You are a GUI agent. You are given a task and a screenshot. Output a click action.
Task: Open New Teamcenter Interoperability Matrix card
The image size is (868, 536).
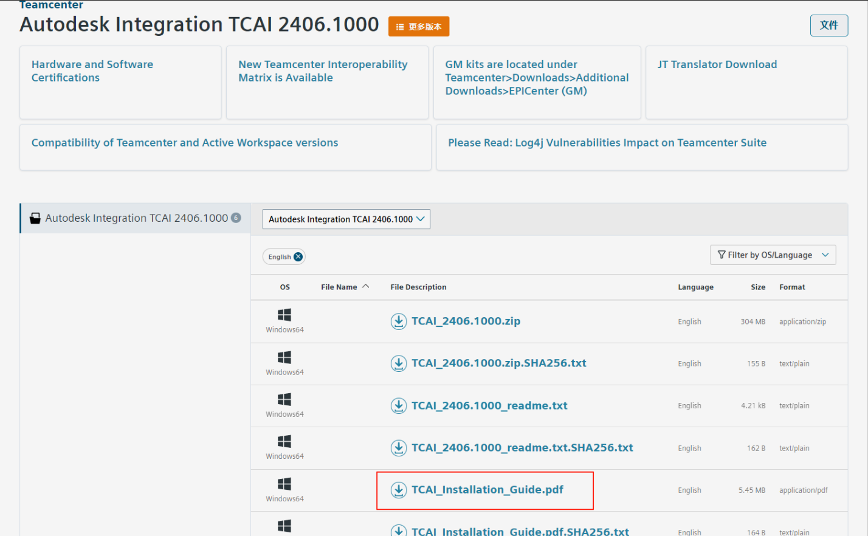[327, 83]
